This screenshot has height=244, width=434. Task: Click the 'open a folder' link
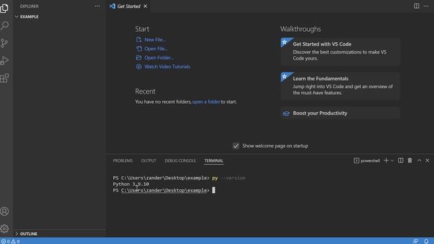pyautogui.click(x=206, y=102)
